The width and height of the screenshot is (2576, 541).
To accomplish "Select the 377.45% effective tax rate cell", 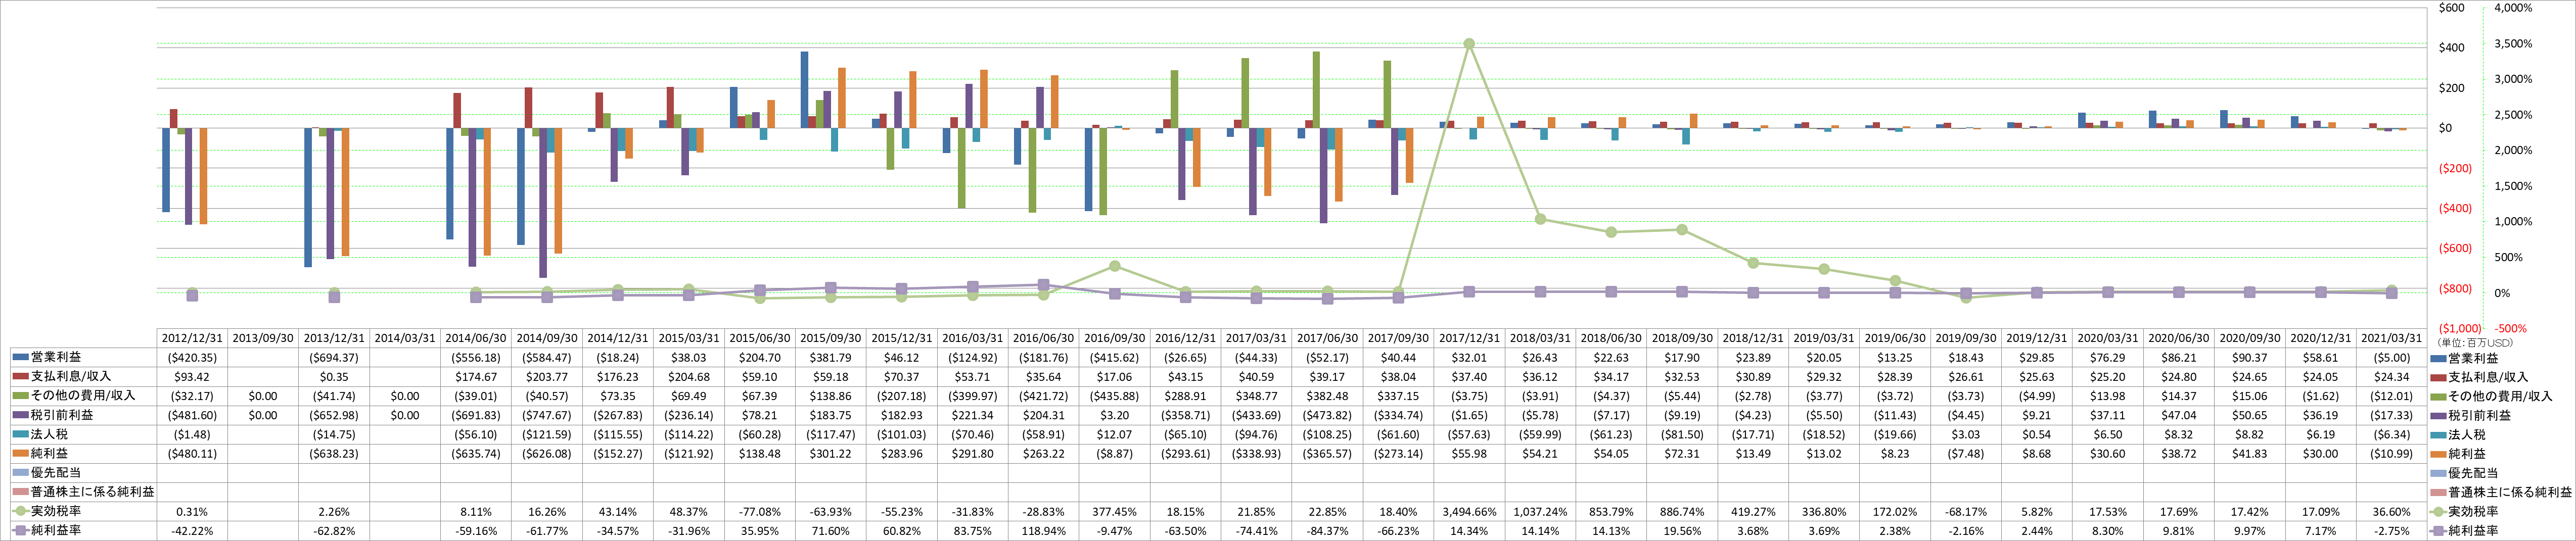I will pos(1114,511).
